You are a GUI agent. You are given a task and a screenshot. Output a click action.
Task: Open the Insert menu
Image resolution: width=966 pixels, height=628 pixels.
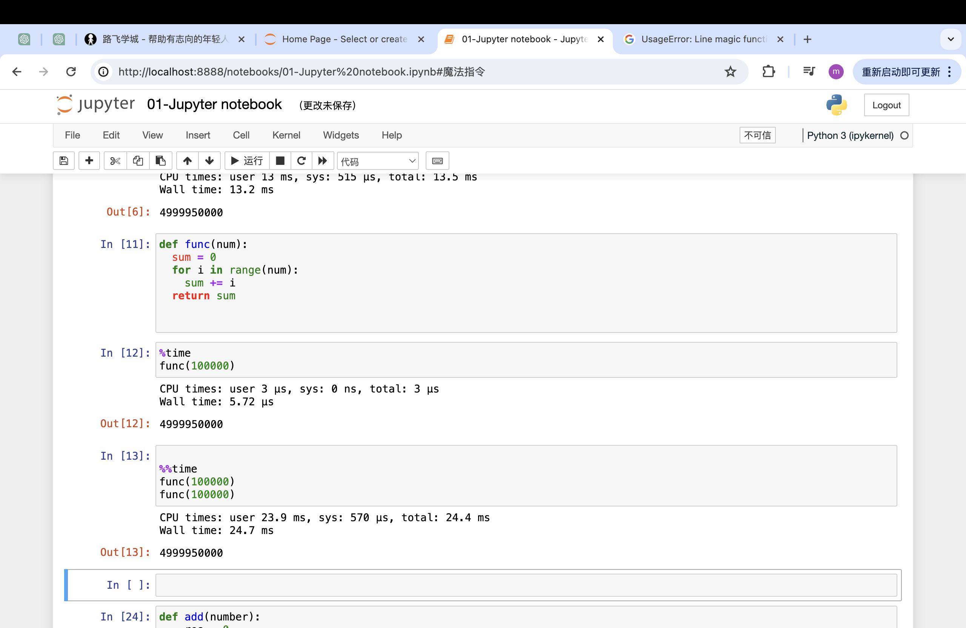[x=198, y=135]
